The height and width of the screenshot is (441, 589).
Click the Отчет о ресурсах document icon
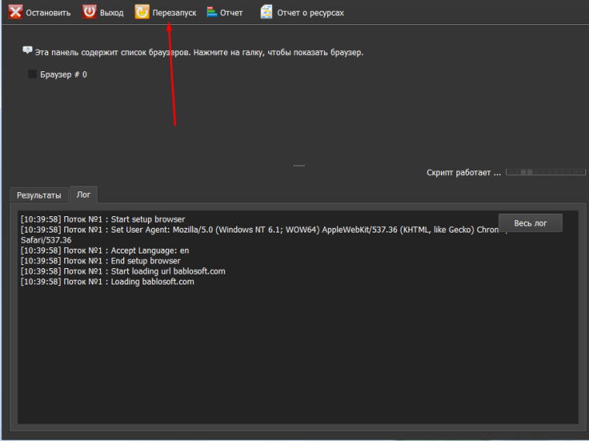(267, 12)
